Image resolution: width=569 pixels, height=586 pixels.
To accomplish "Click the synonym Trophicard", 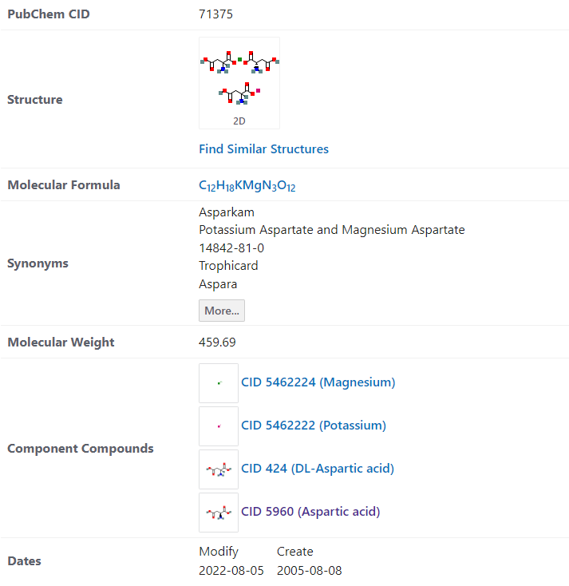I will (228, 266).
